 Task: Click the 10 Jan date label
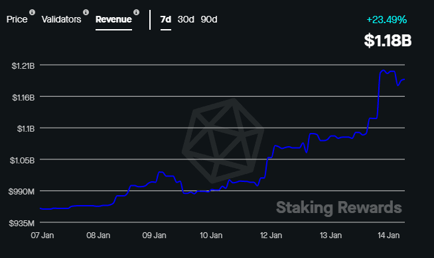click(x=211, y=236)
